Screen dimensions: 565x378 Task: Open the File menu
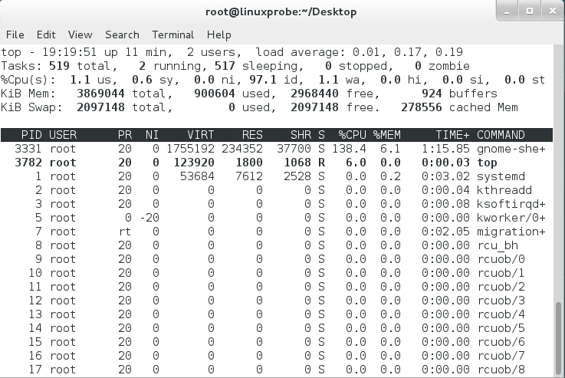15,35
